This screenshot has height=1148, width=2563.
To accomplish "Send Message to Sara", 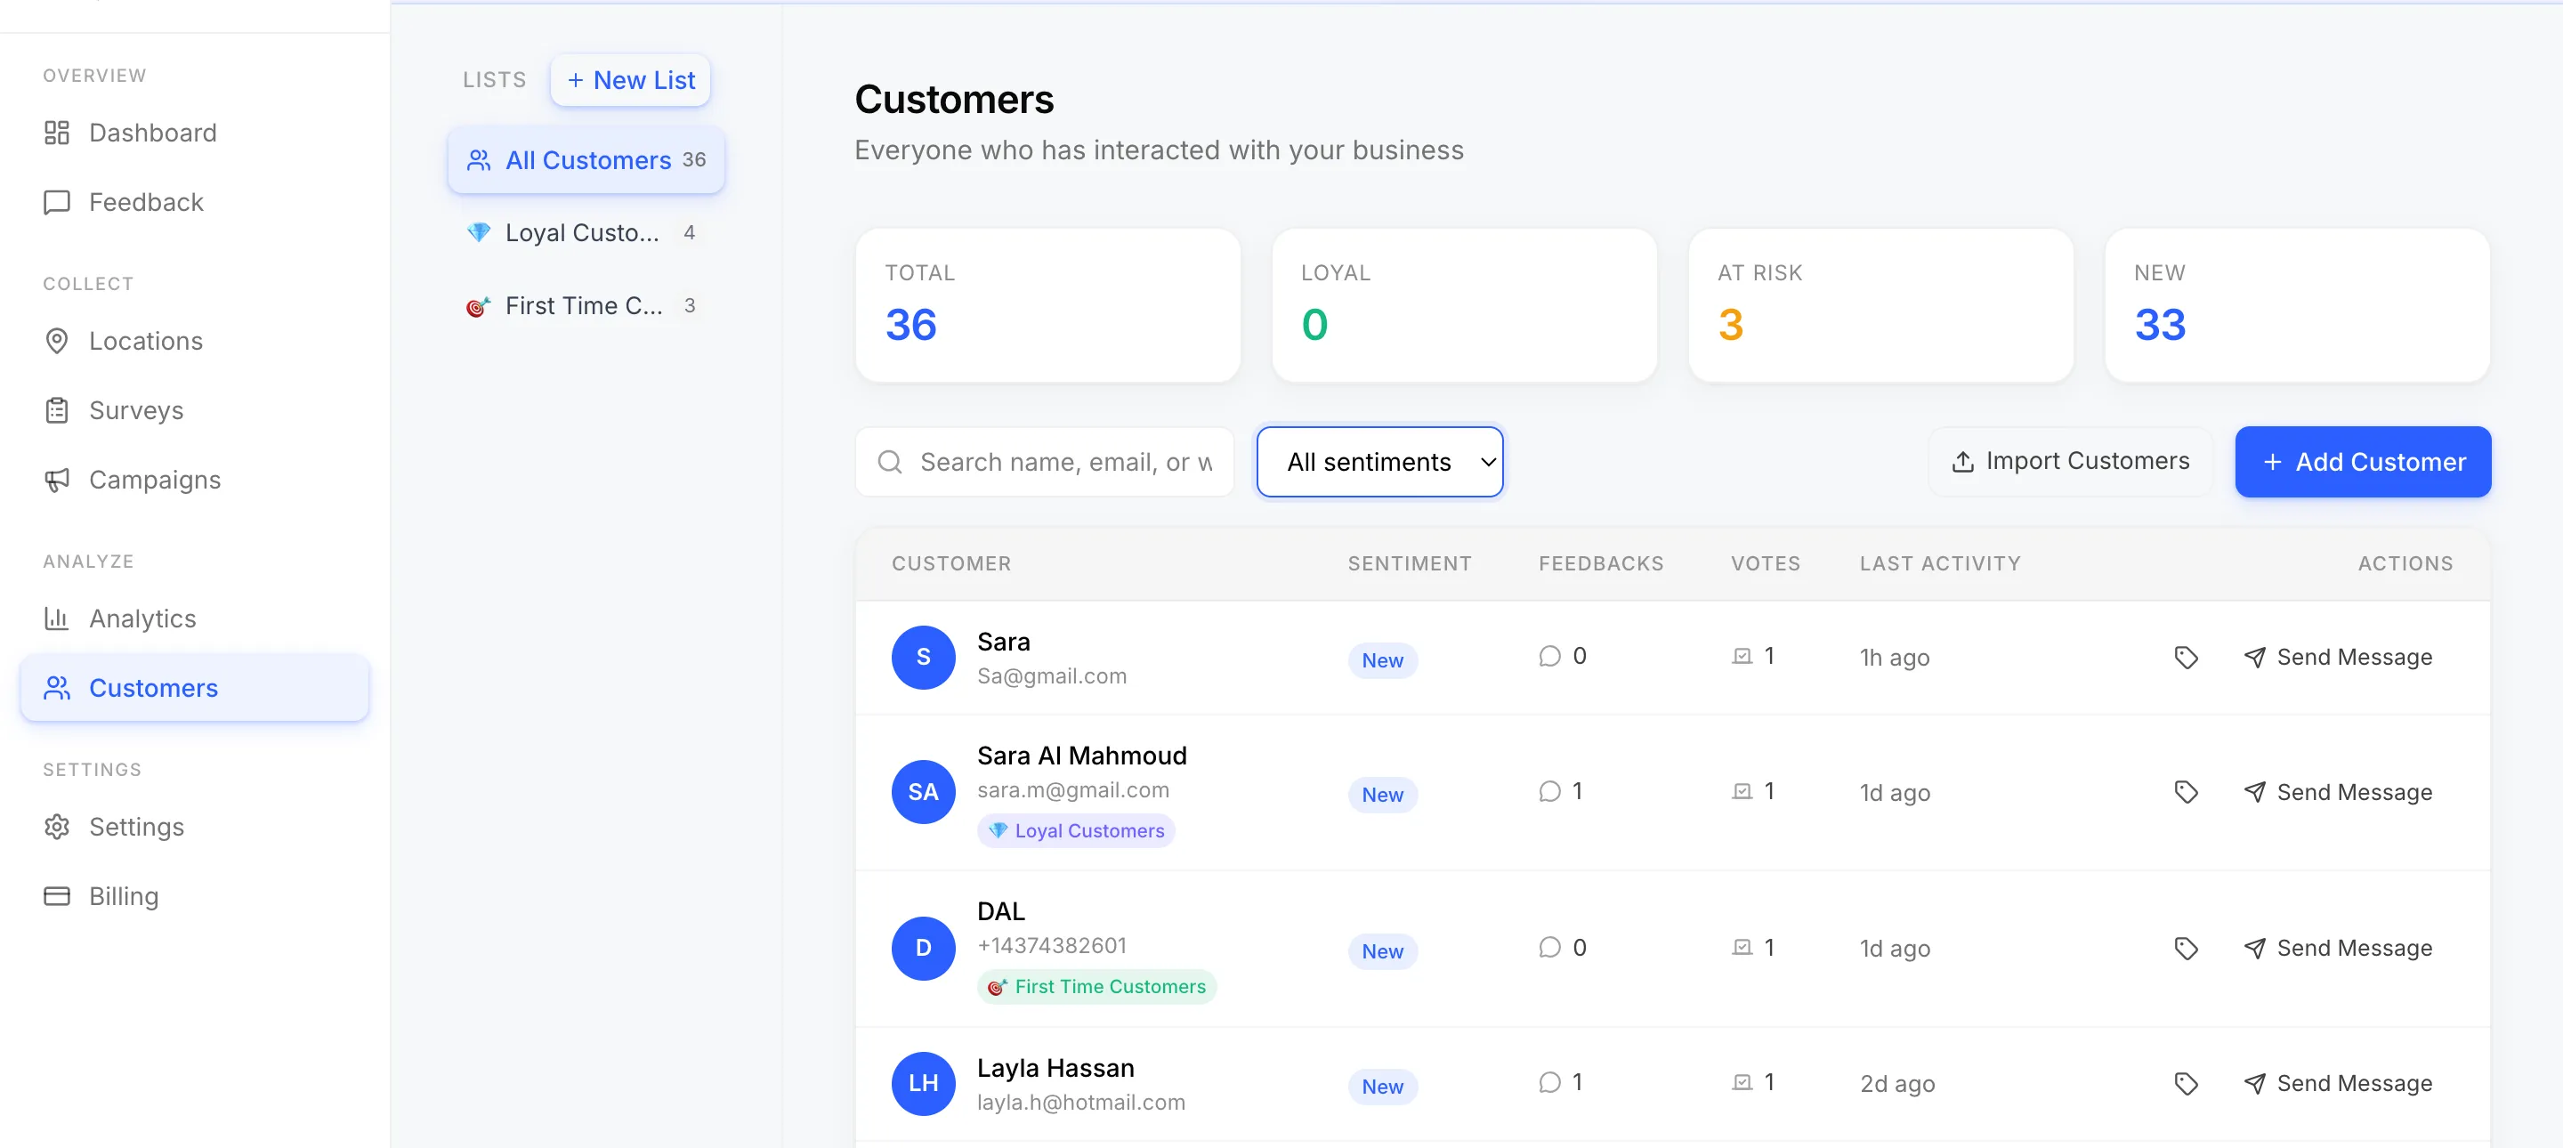I will tap(2338, 658).
